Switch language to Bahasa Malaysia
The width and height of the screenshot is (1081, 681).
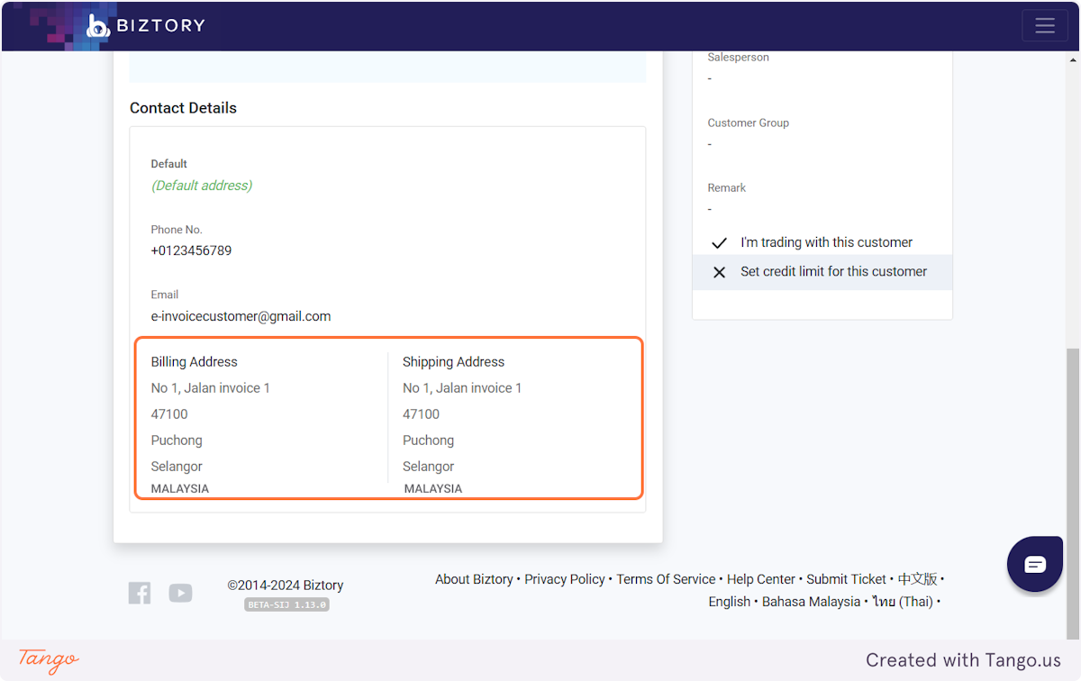pyautogui.click(x=811, y=602)
